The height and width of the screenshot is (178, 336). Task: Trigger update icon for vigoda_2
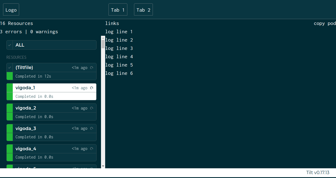click(x=92, y=108)
